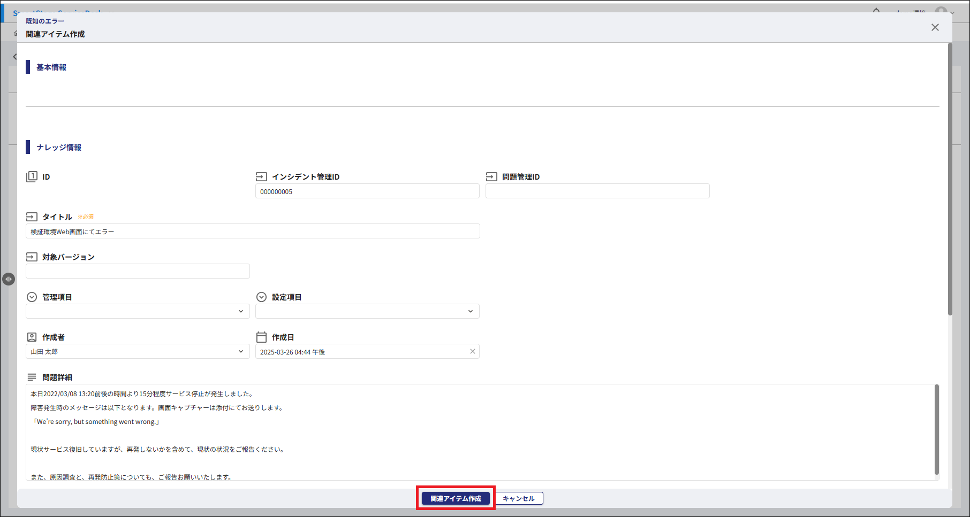Click the 問題管理ID input box

point(597,191)
